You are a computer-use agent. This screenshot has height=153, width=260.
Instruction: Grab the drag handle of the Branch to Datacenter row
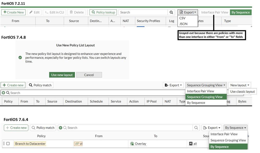tap(4, 144)
